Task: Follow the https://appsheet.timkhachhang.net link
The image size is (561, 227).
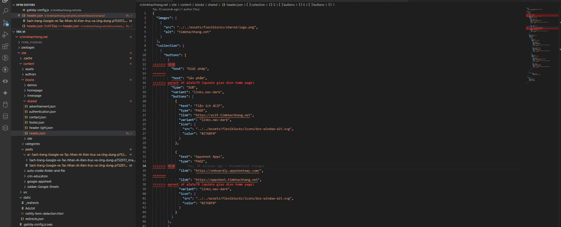Action: point(227,180)
